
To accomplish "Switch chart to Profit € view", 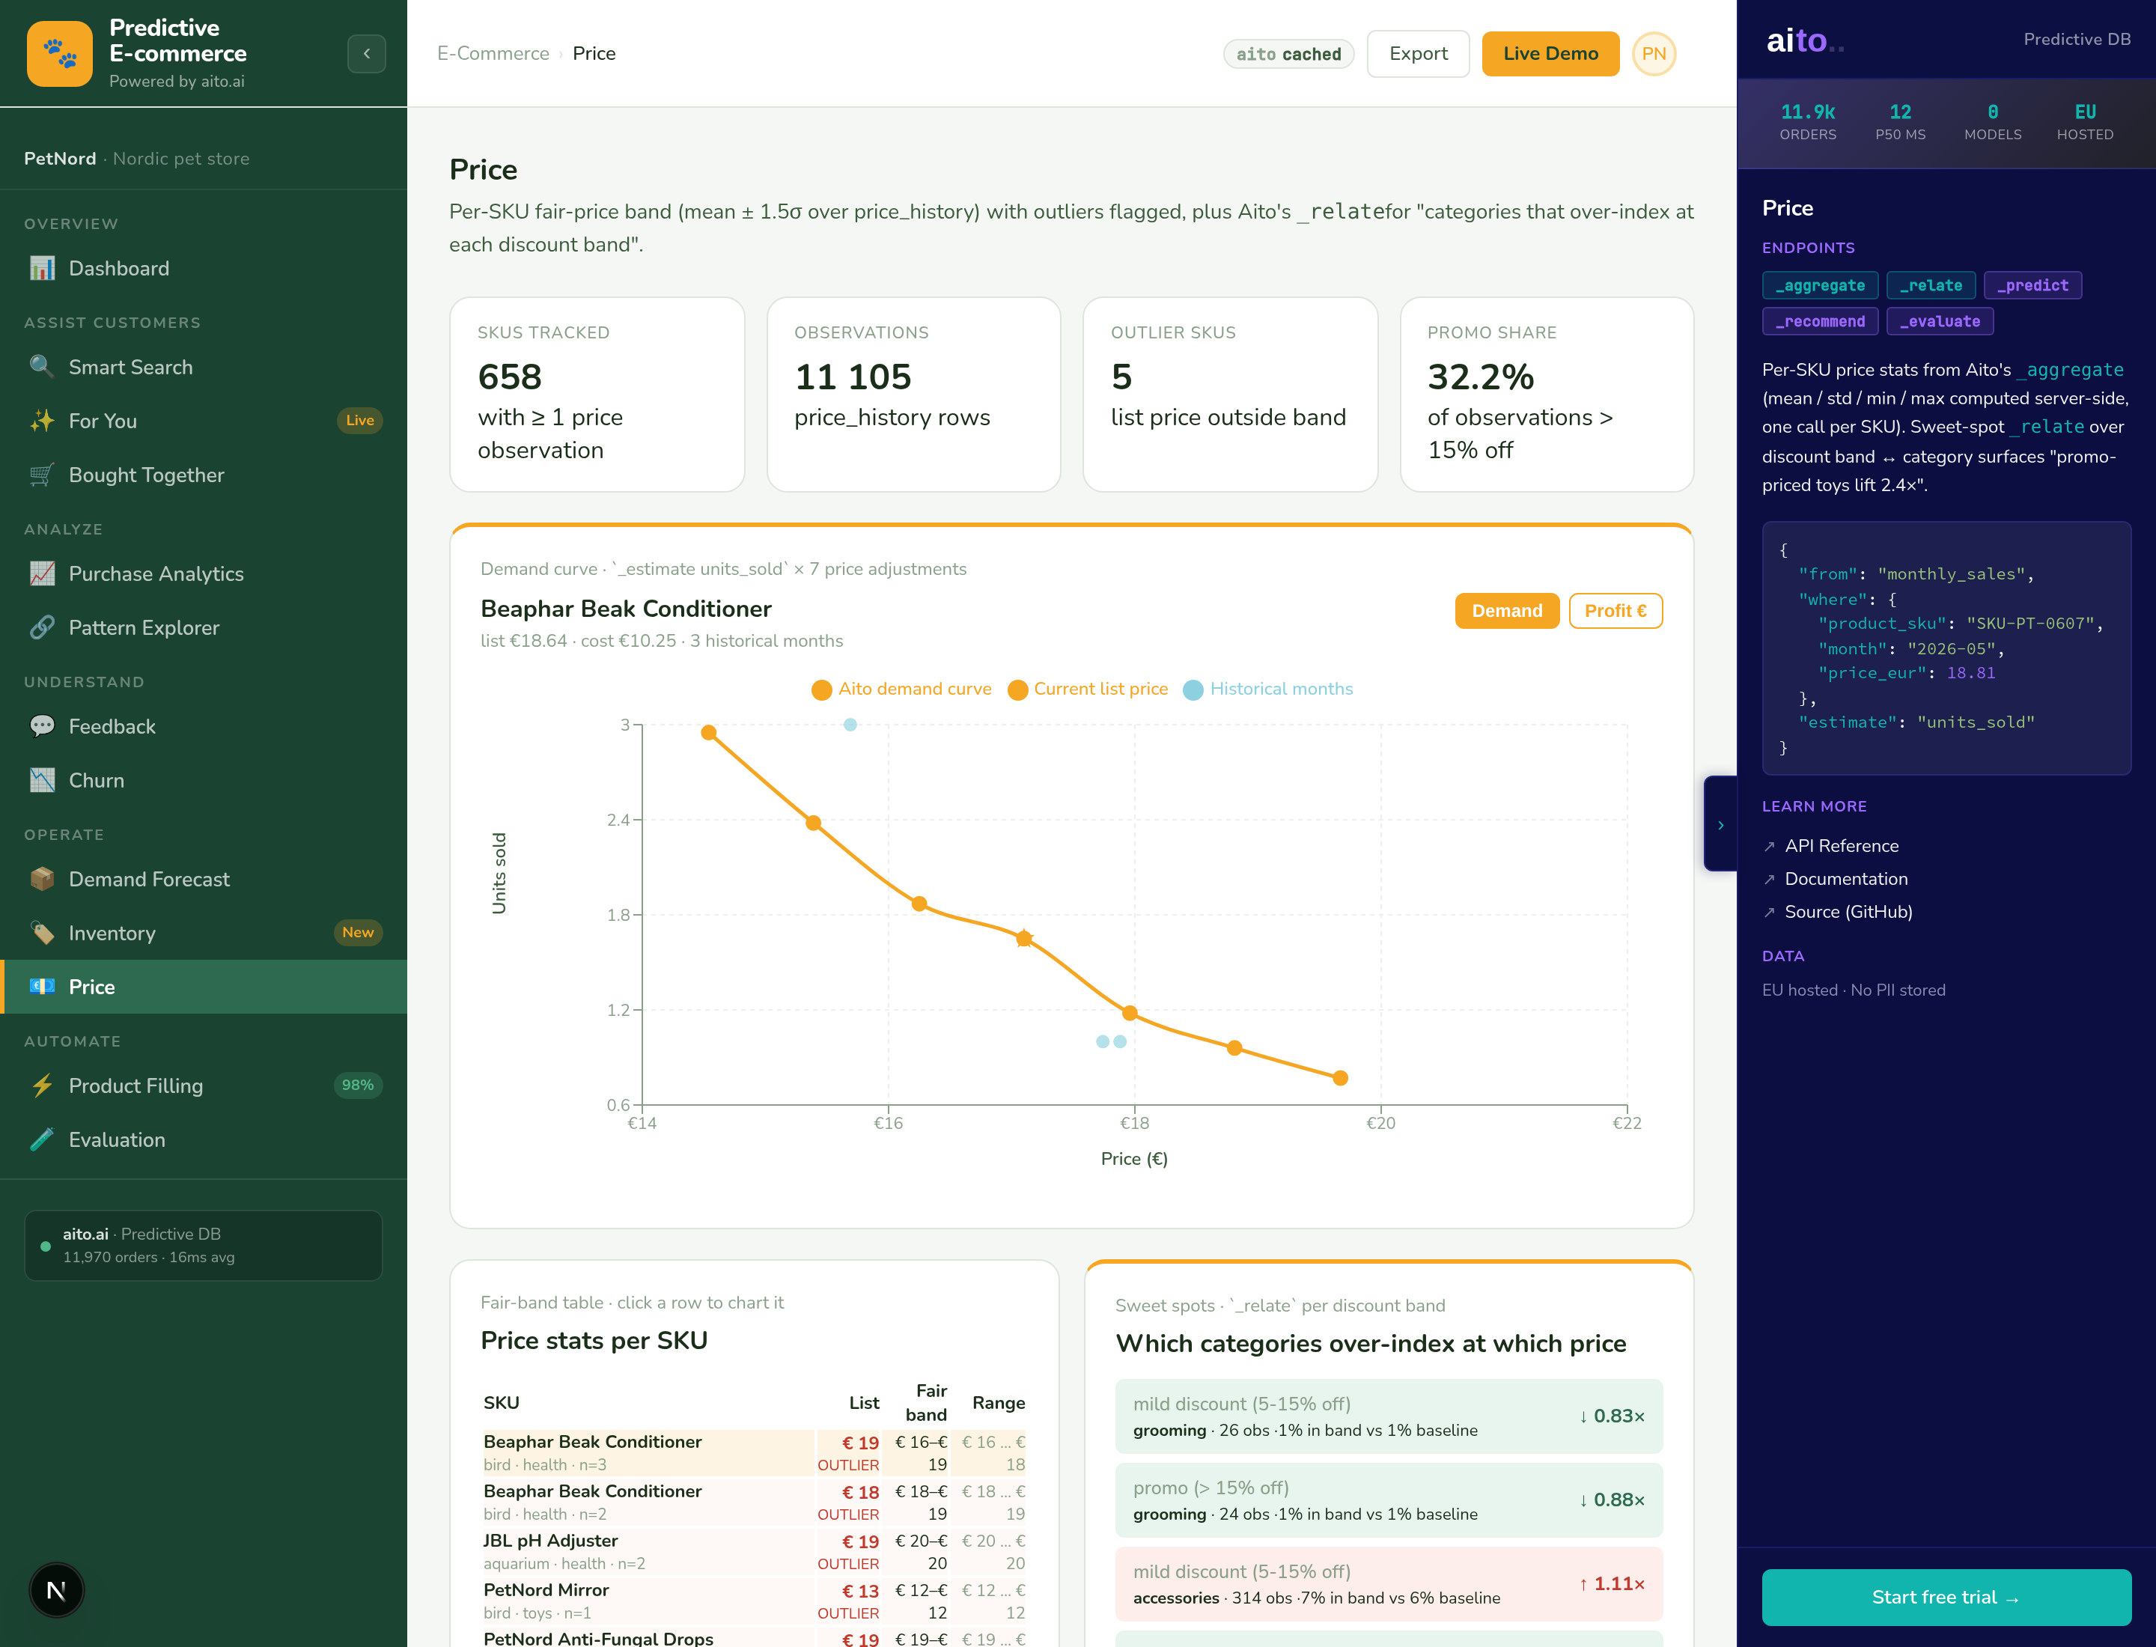I will pos(1616,611).
